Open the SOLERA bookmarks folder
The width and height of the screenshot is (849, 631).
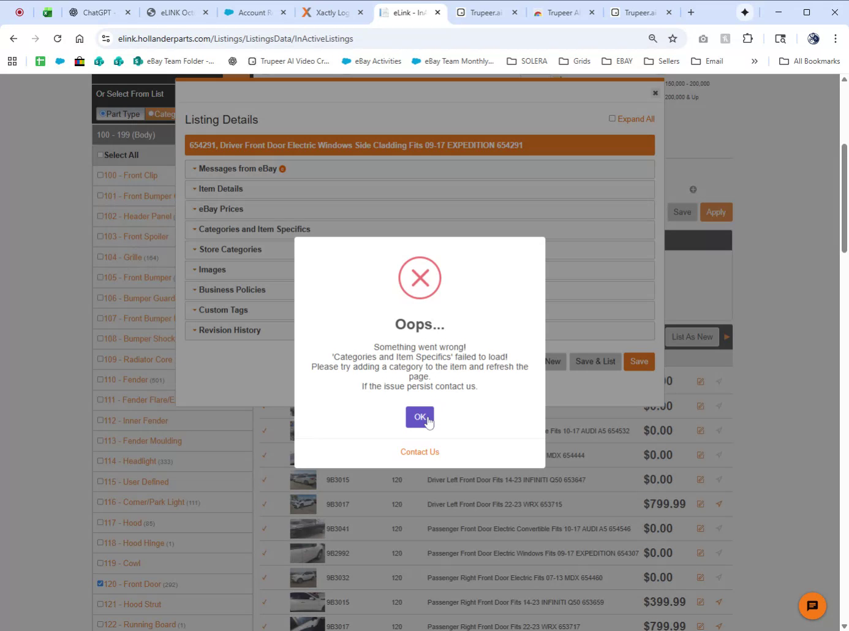(x=527, y=61)
